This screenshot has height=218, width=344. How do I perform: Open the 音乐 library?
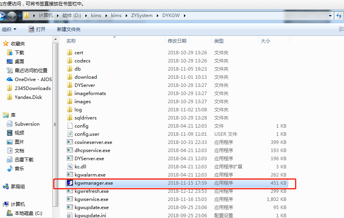[x=19, y=168]
